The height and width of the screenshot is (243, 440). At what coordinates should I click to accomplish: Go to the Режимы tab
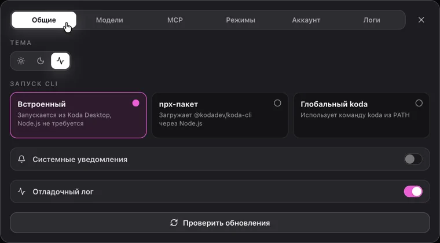coord(240,20)
